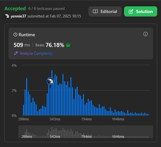Click the Runtime heading text
161x147 pixels.
27,35
